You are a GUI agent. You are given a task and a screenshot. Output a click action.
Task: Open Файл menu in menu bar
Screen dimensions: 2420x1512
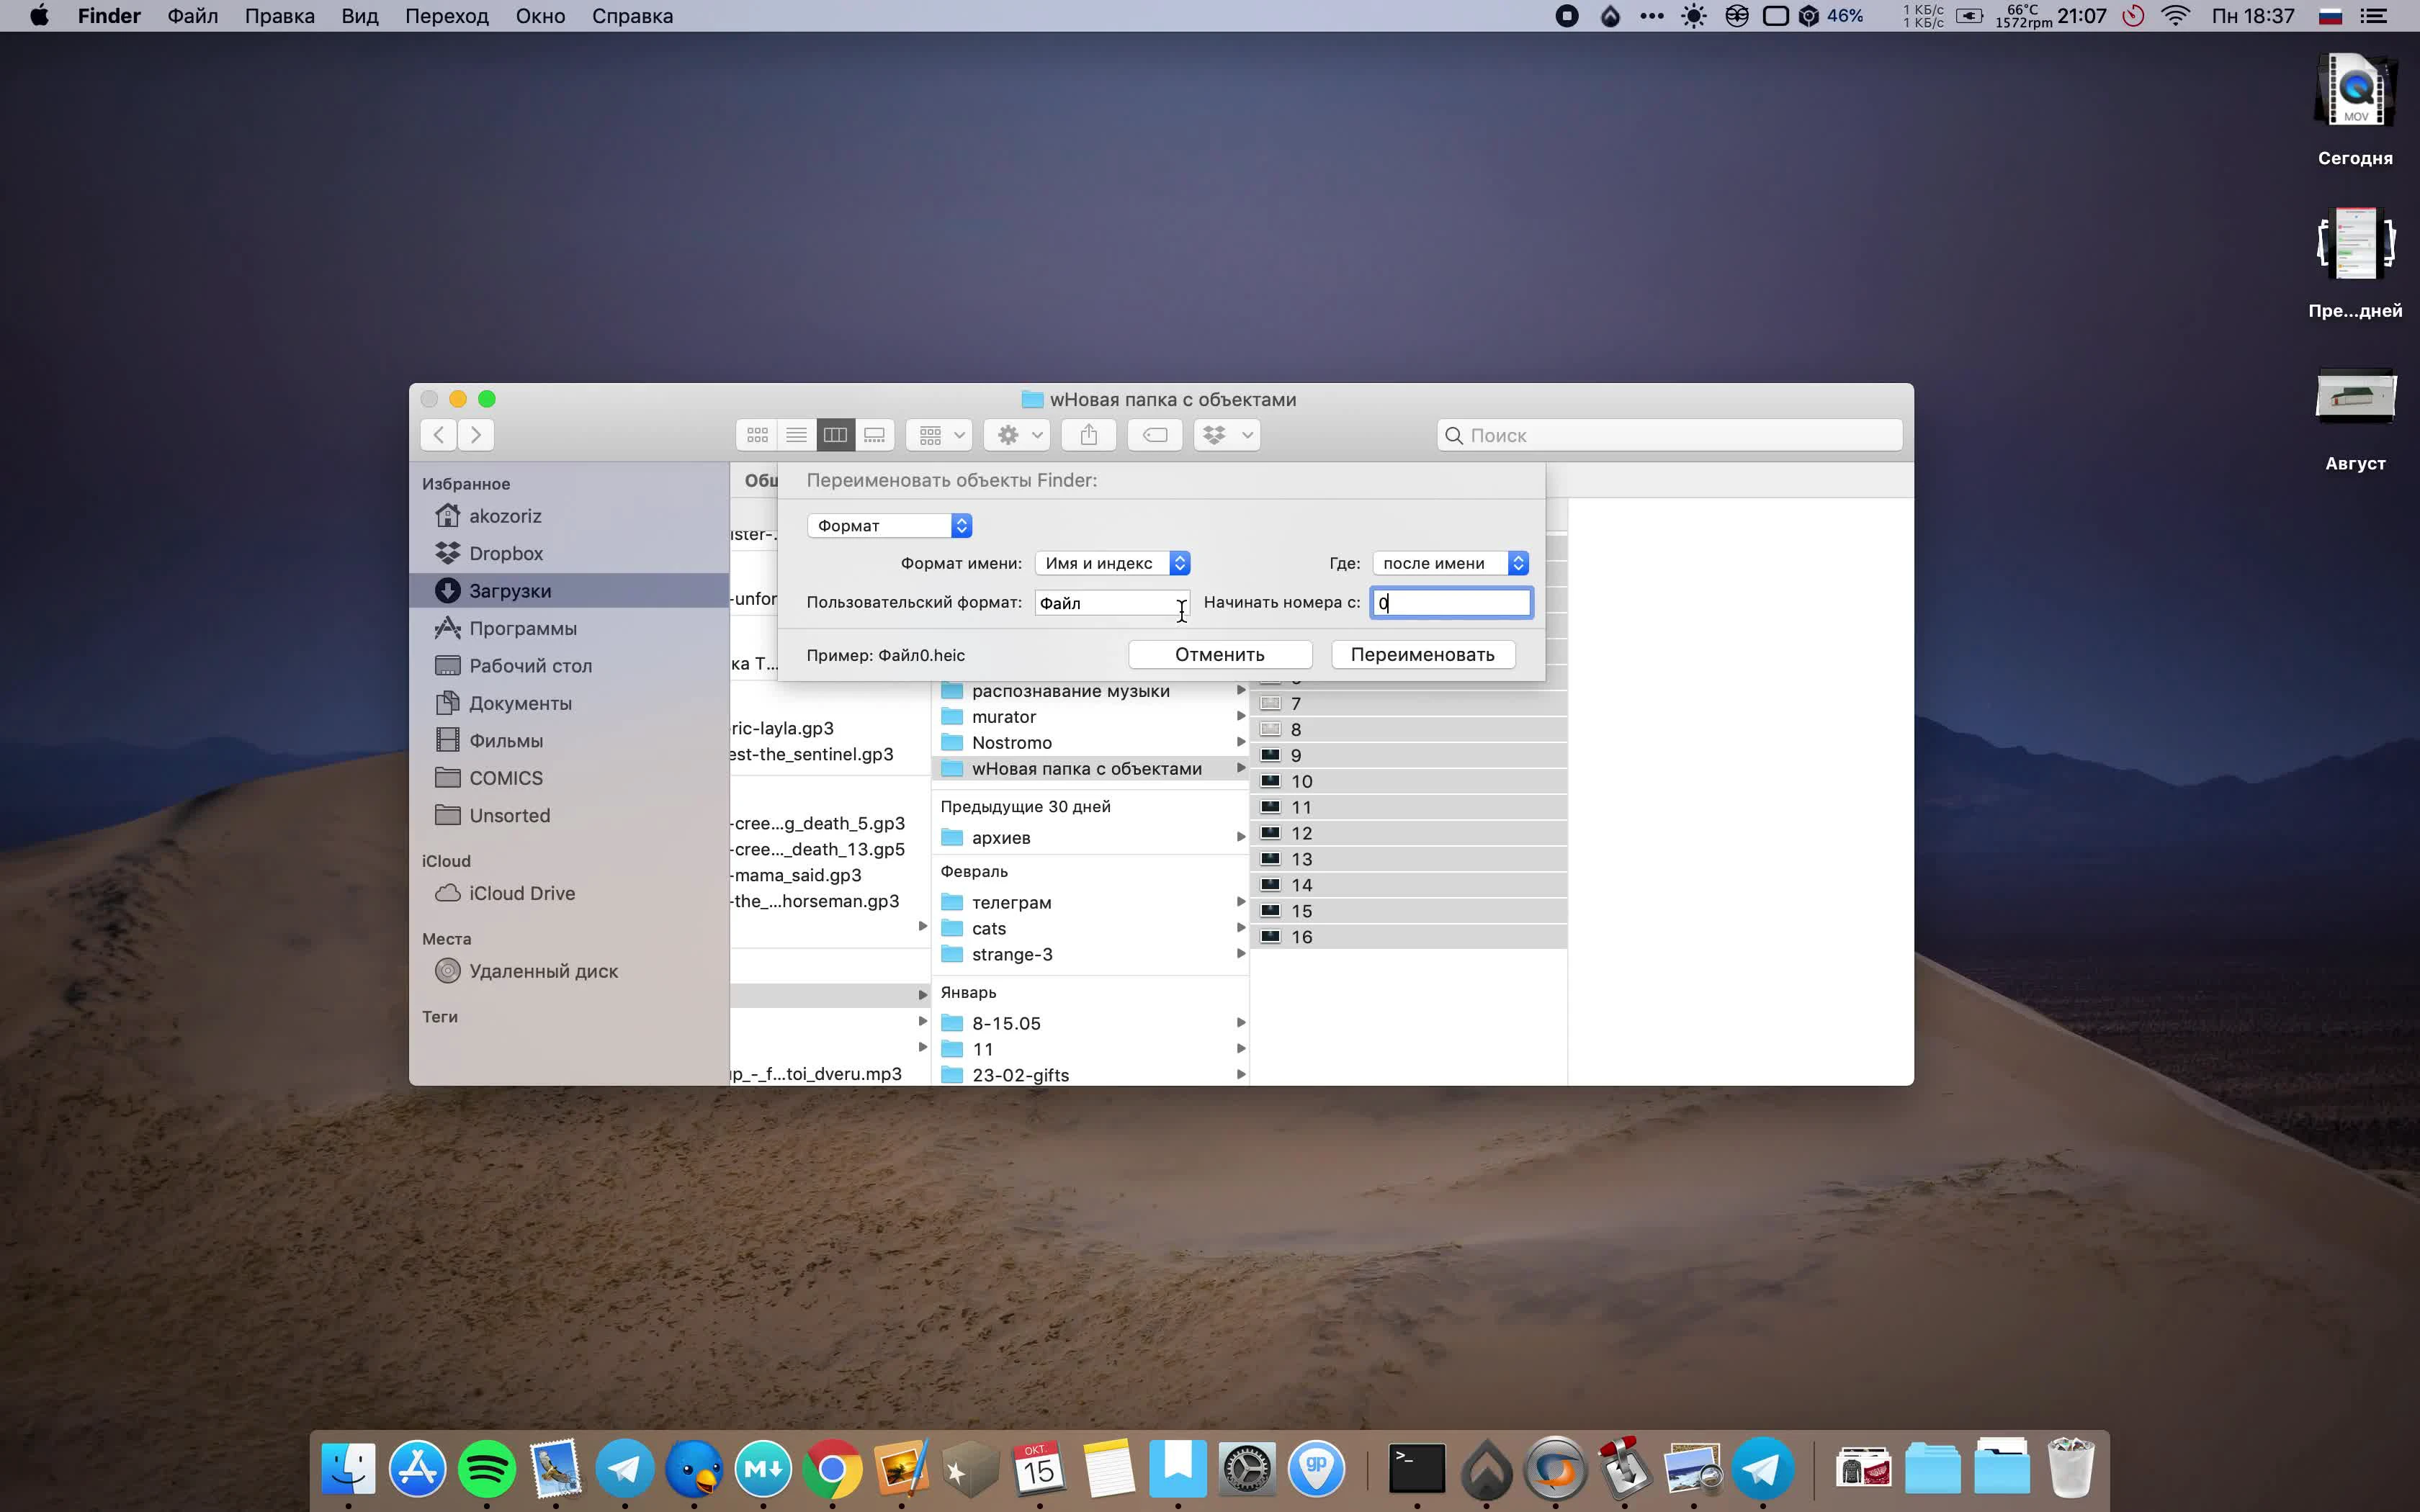(x=192, y=16)
